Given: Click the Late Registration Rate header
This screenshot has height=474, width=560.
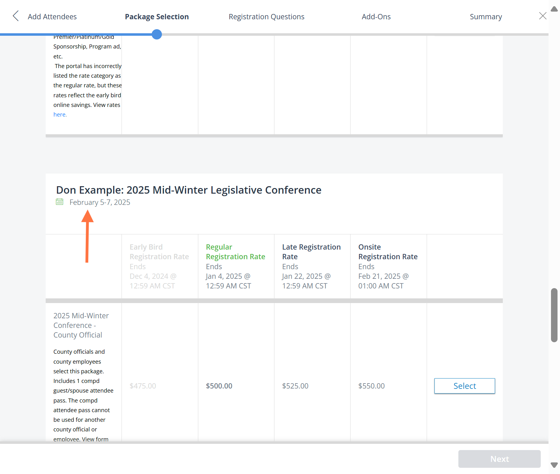Looking at the screenshot, I should tap(311, 252).
